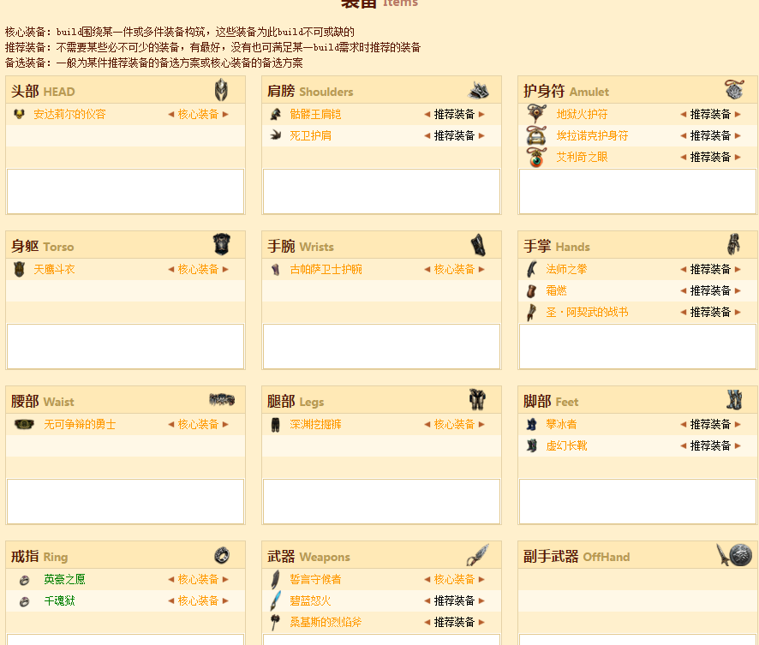Click the HEAD slot helmet header icon
The image size is (759, 645).
point(221,90)
